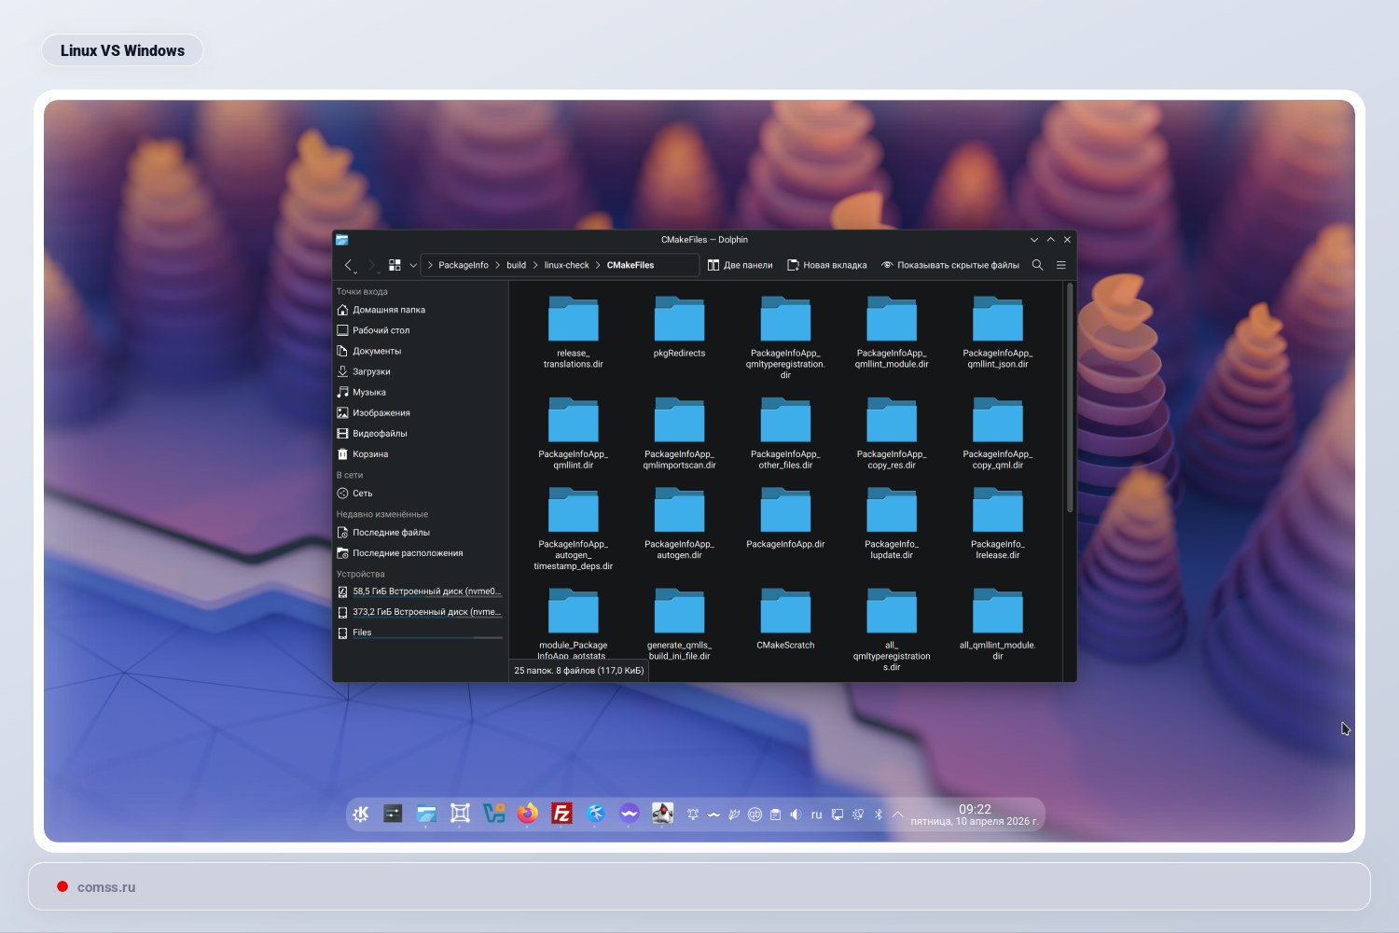The image size is (1399, 933).
Task: Open Klipper clipboard from system tray
Action: point(775,814)
